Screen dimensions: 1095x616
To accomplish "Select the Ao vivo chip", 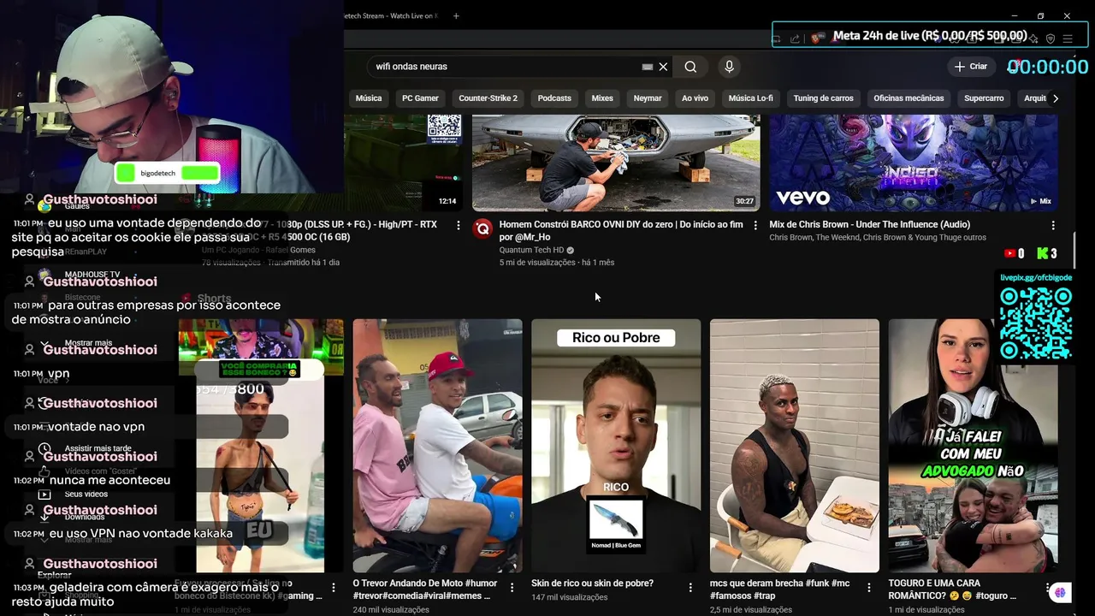I will [x=695, y=98].
